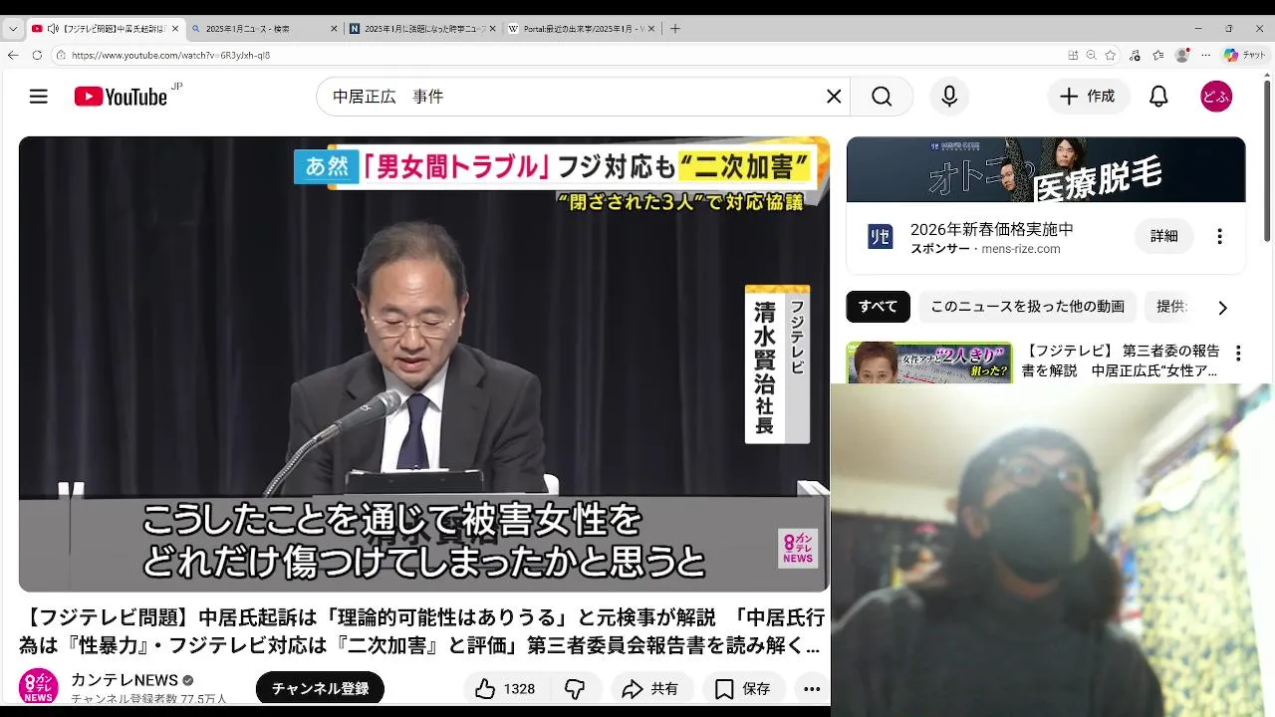Open the browser settings and more ellipsis
1275x717 pixels.
pos(1206,55)
